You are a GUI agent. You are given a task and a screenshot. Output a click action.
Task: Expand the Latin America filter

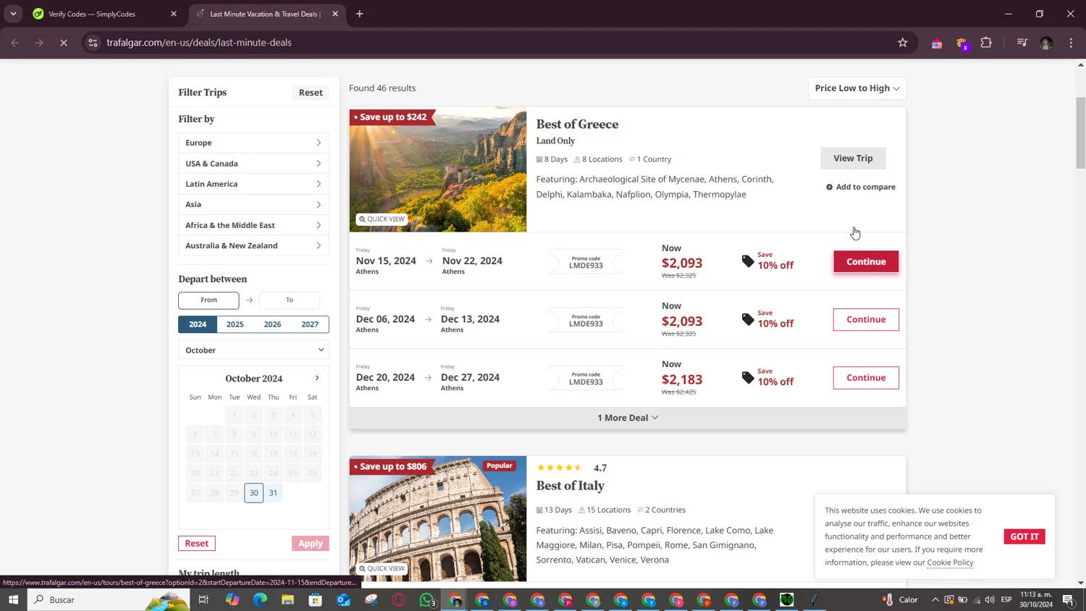click(x=253, y=184)
